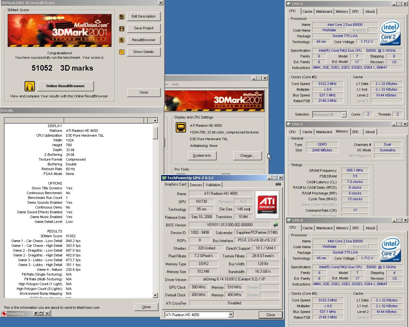Click the IrfanView taskbar icon
The height and width of the screenshot is (327, 409).
click(x=4, y=314)
